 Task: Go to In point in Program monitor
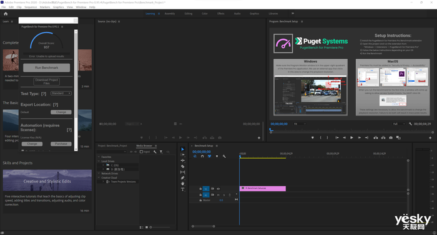point(337,138)
